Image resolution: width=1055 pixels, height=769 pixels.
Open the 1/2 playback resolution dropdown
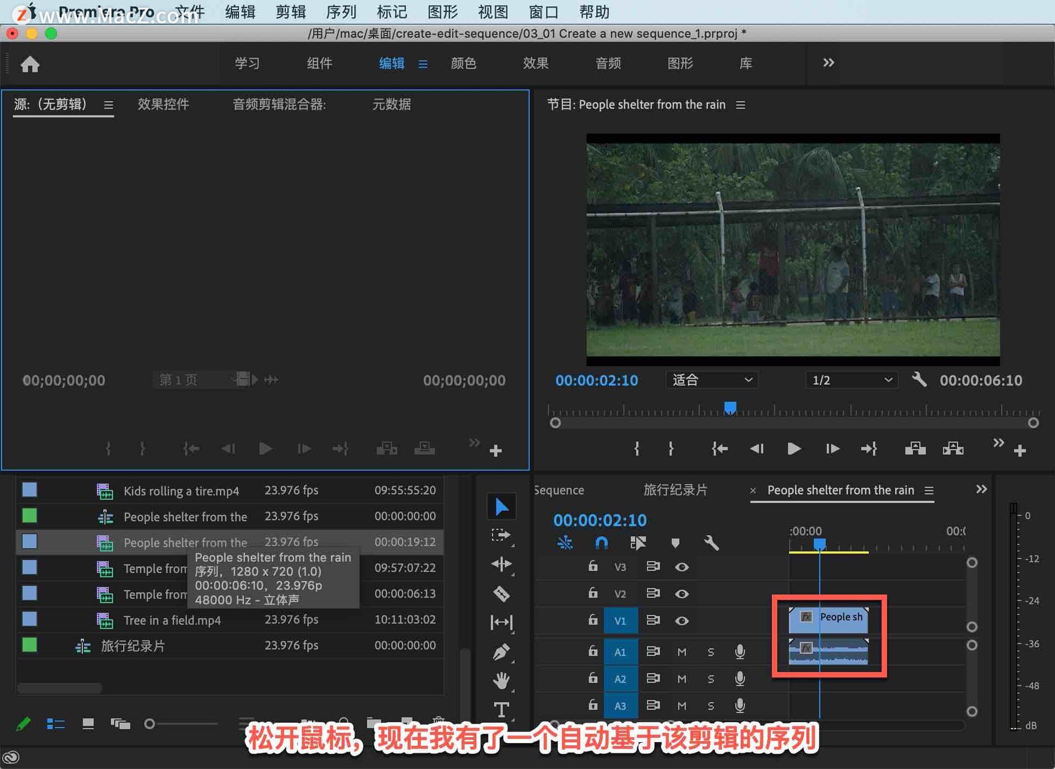(x=851, y=380)
